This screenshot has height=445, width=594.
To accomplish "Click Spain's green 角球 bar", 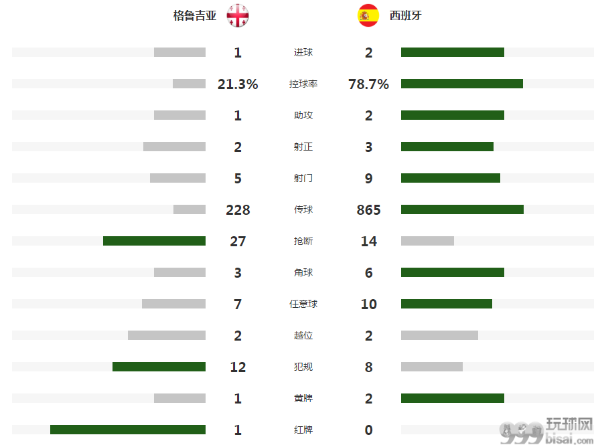I will point(453,272).
